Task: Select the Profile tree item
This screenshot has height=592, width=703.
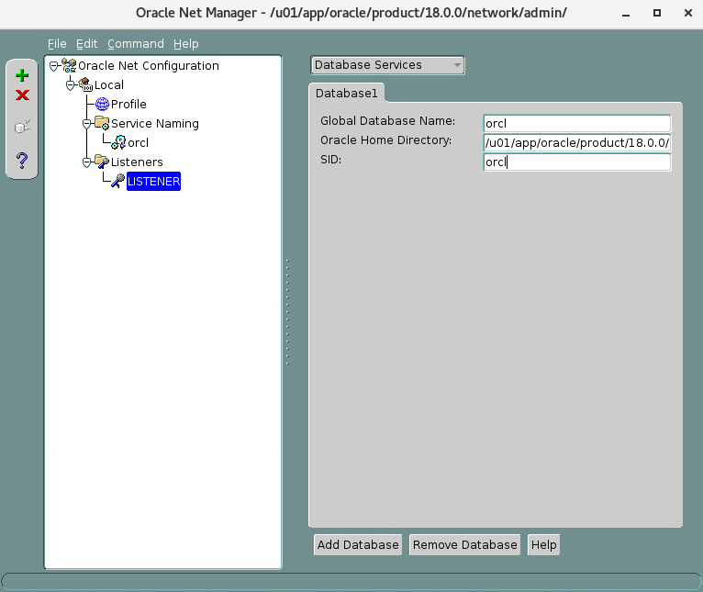Action: pyautogui.click(x=128, y=104)
